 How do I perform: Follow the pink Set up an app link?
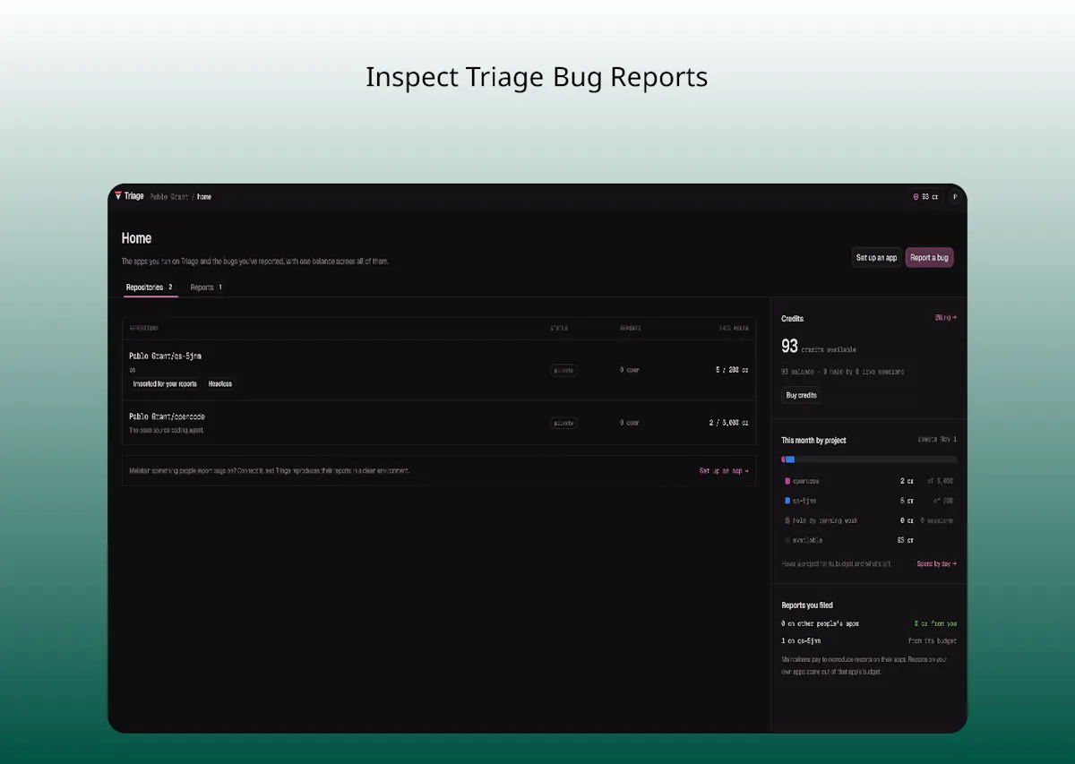click(x=724, y=470)
